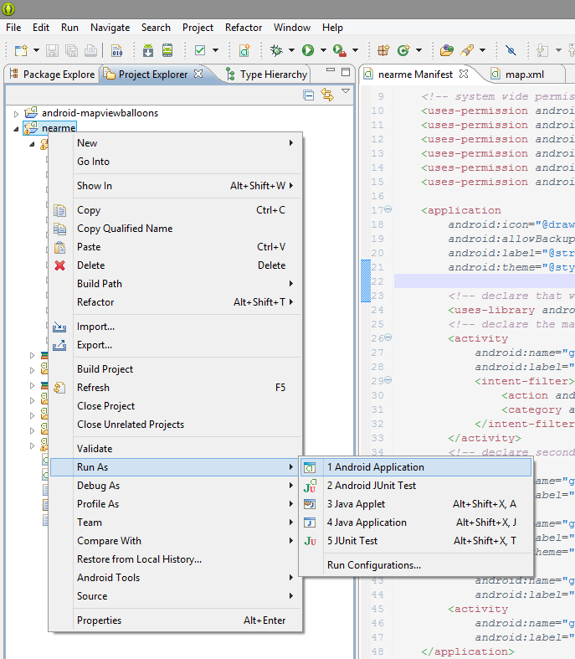The width and height of the screenshot is (575, 659).
Task: Select Debug As in context menu
Action: 176,486
